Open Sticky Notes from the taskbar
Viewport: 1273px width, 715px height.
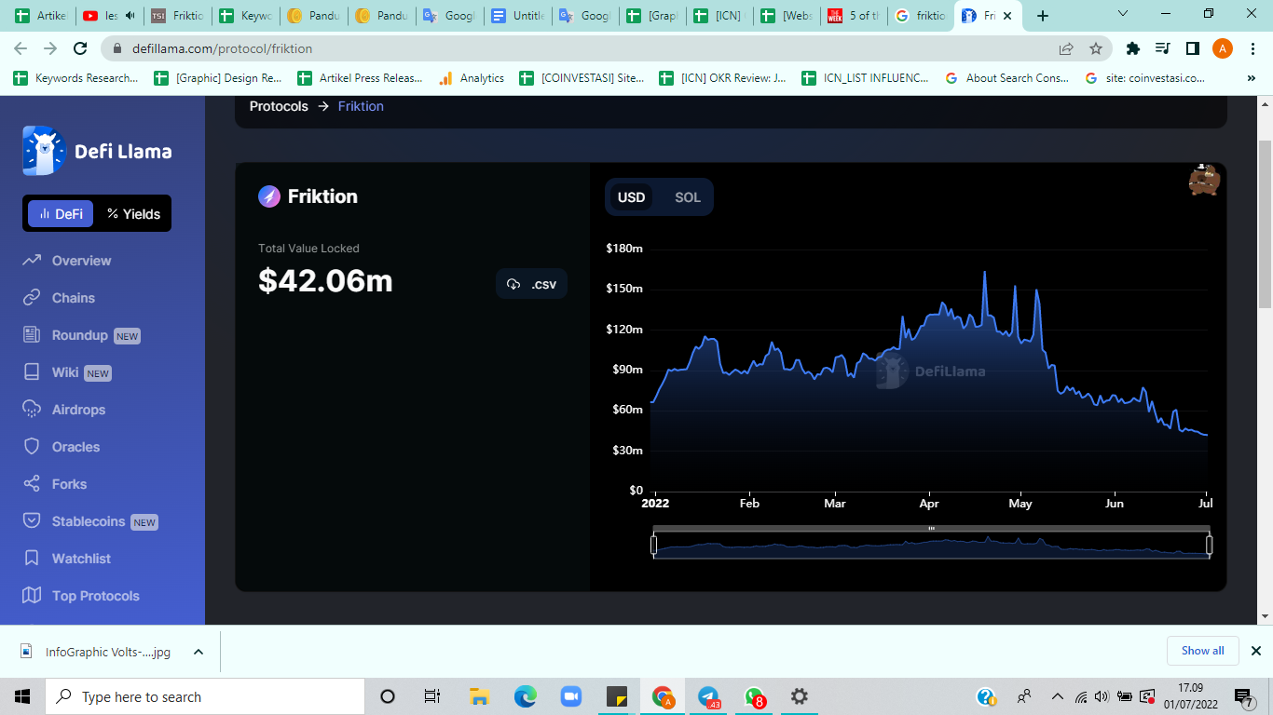pos(616,696)
